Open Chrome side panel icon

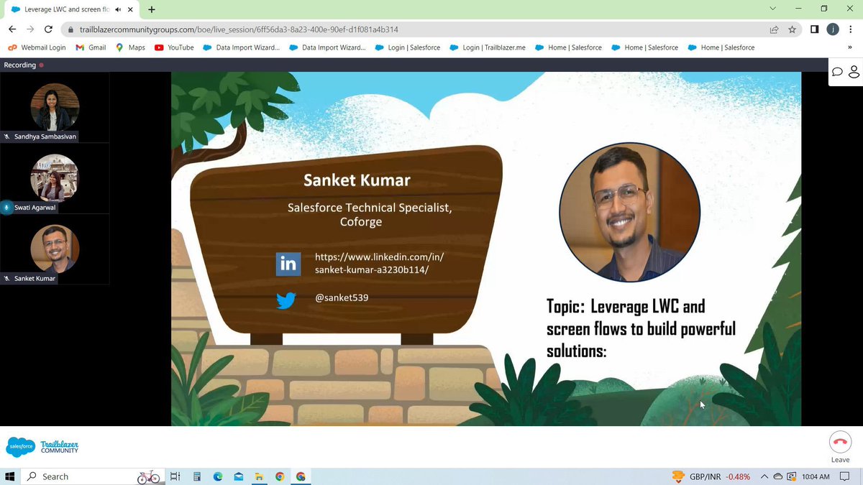815,29
